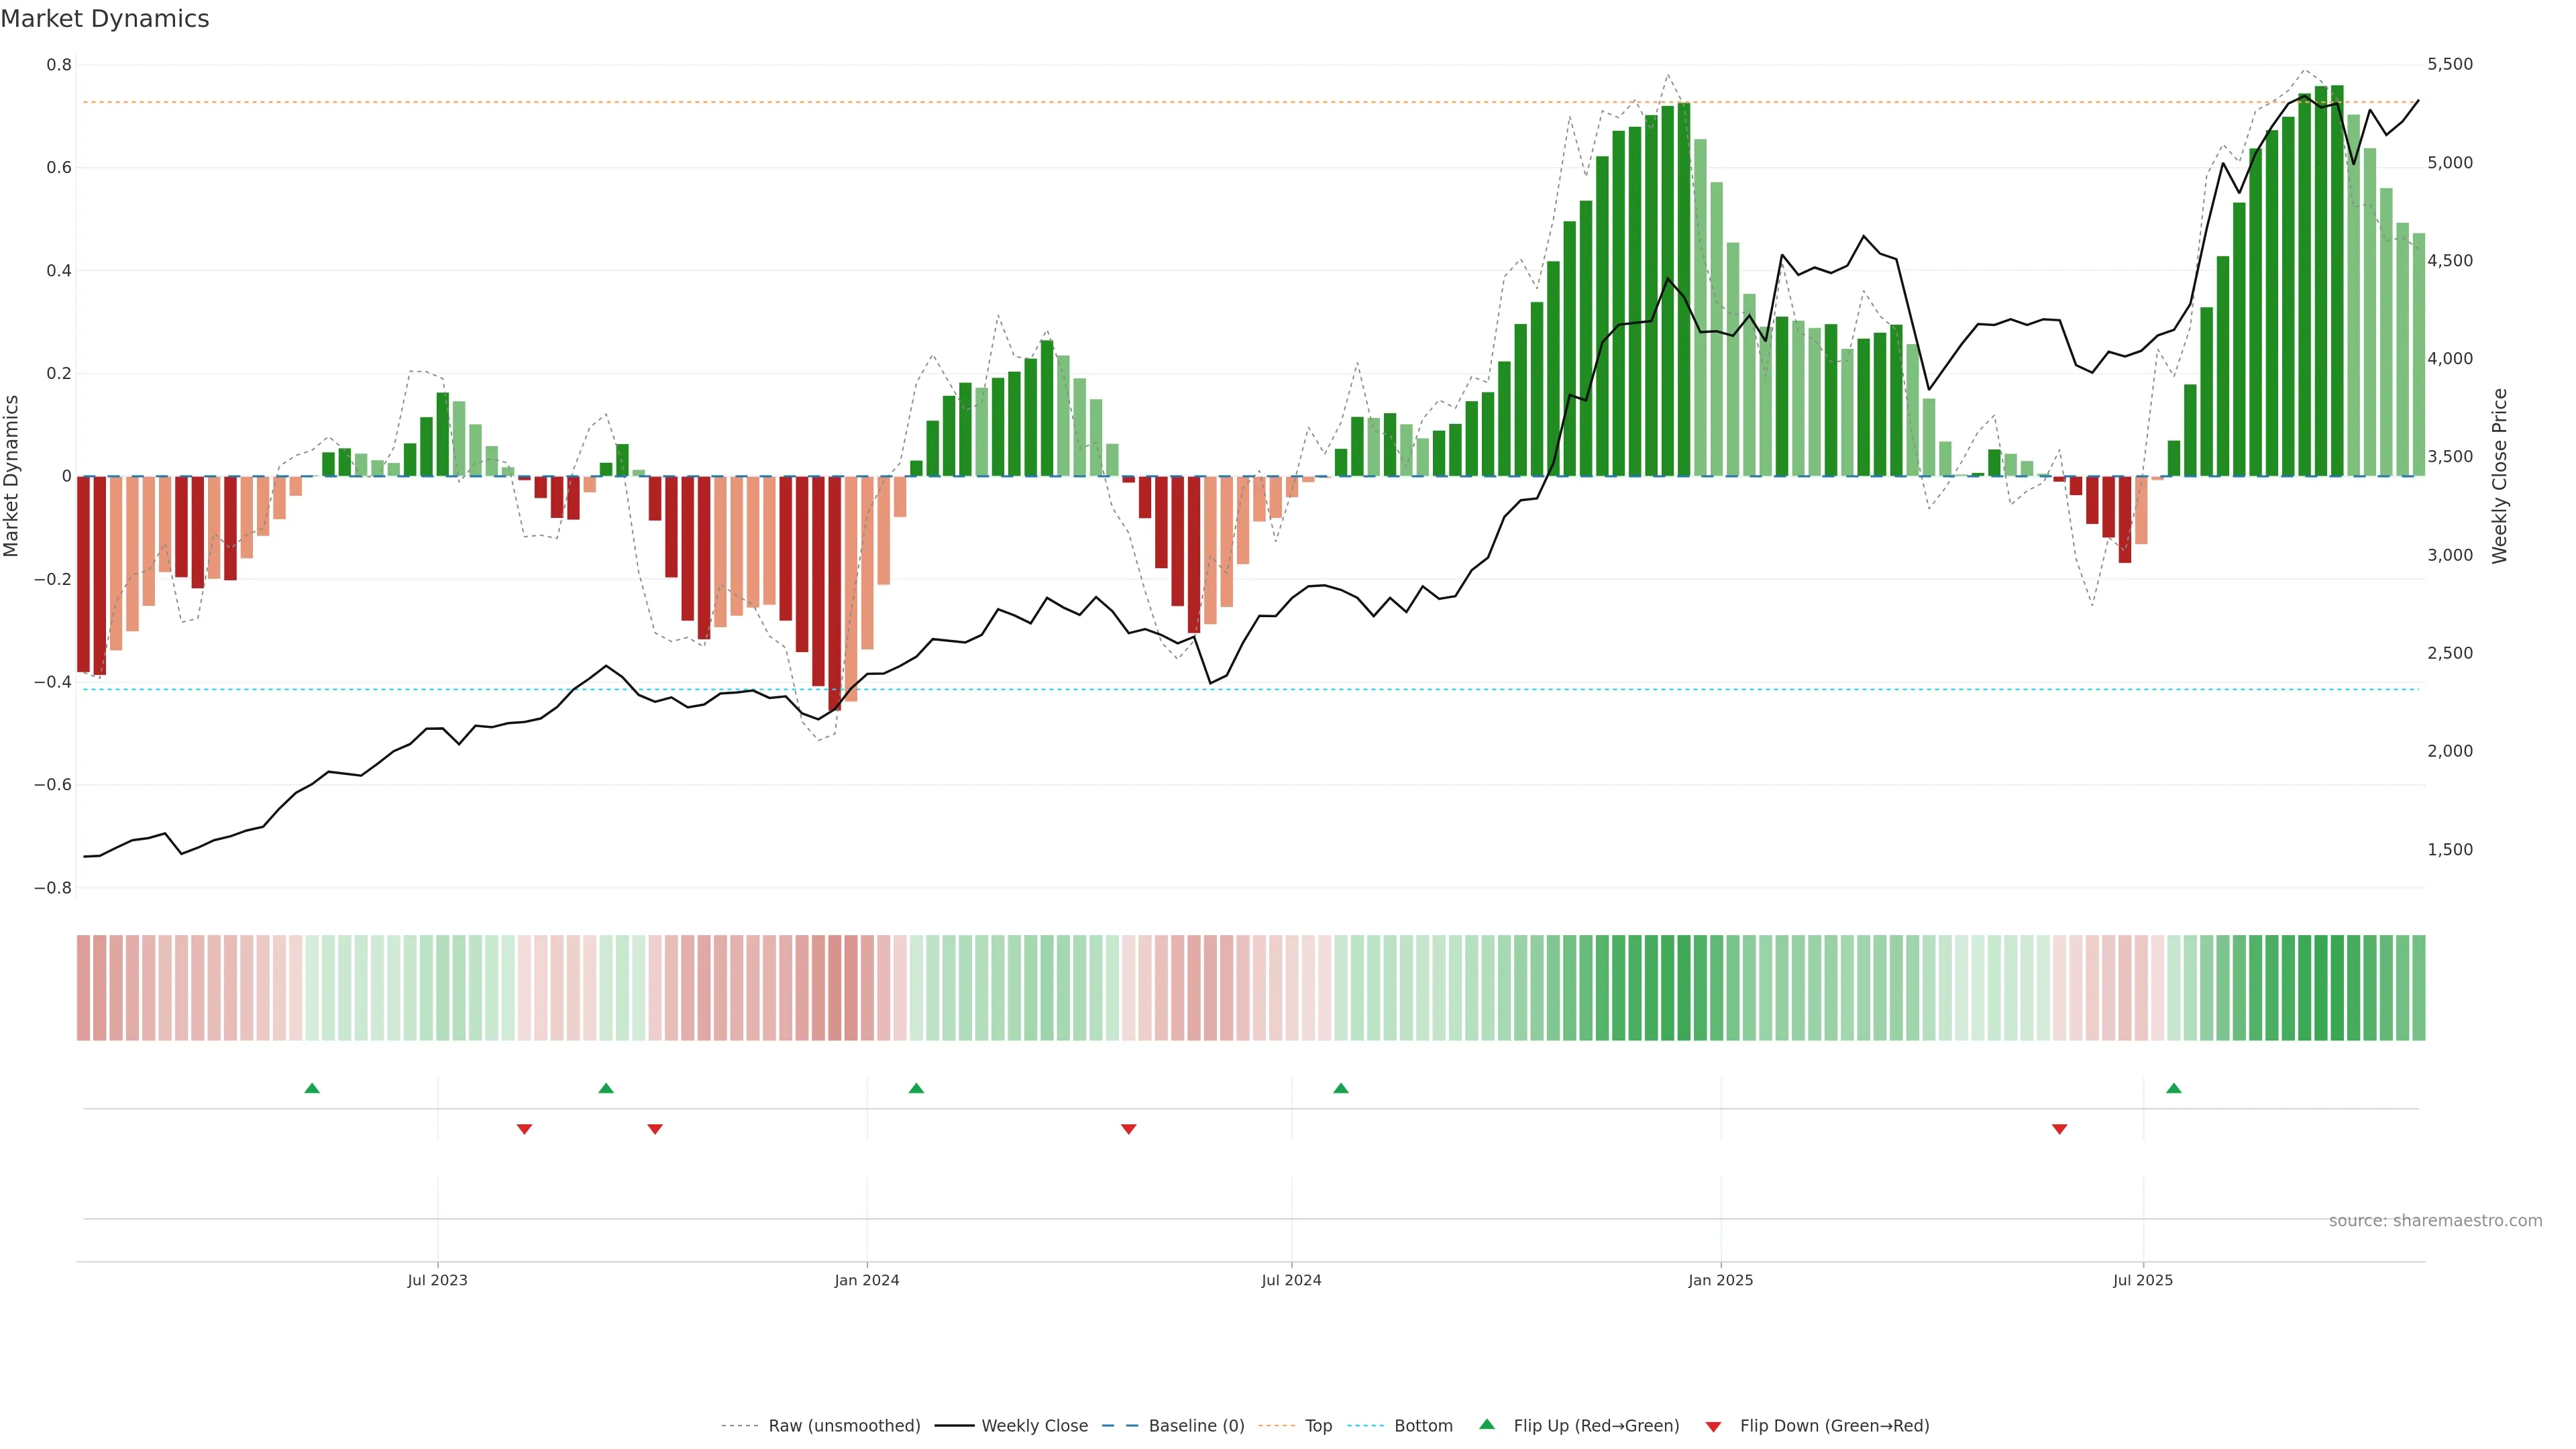Click the Flip Up triangle just after Jul 2024

pyautogui.click(x=1341, y=1088)
